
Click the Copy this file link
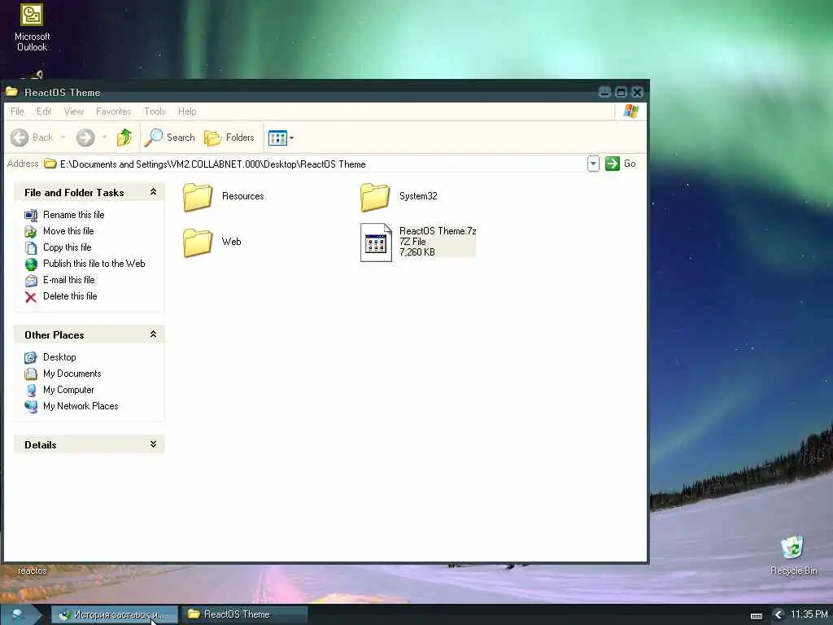coord(68,247)
